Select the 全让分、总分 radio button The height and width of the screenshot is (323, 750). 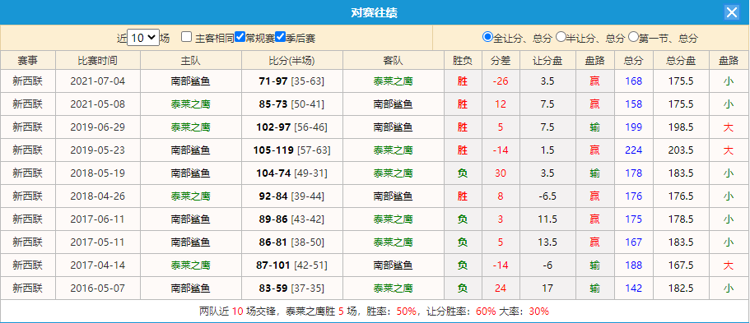click(487, 37)
